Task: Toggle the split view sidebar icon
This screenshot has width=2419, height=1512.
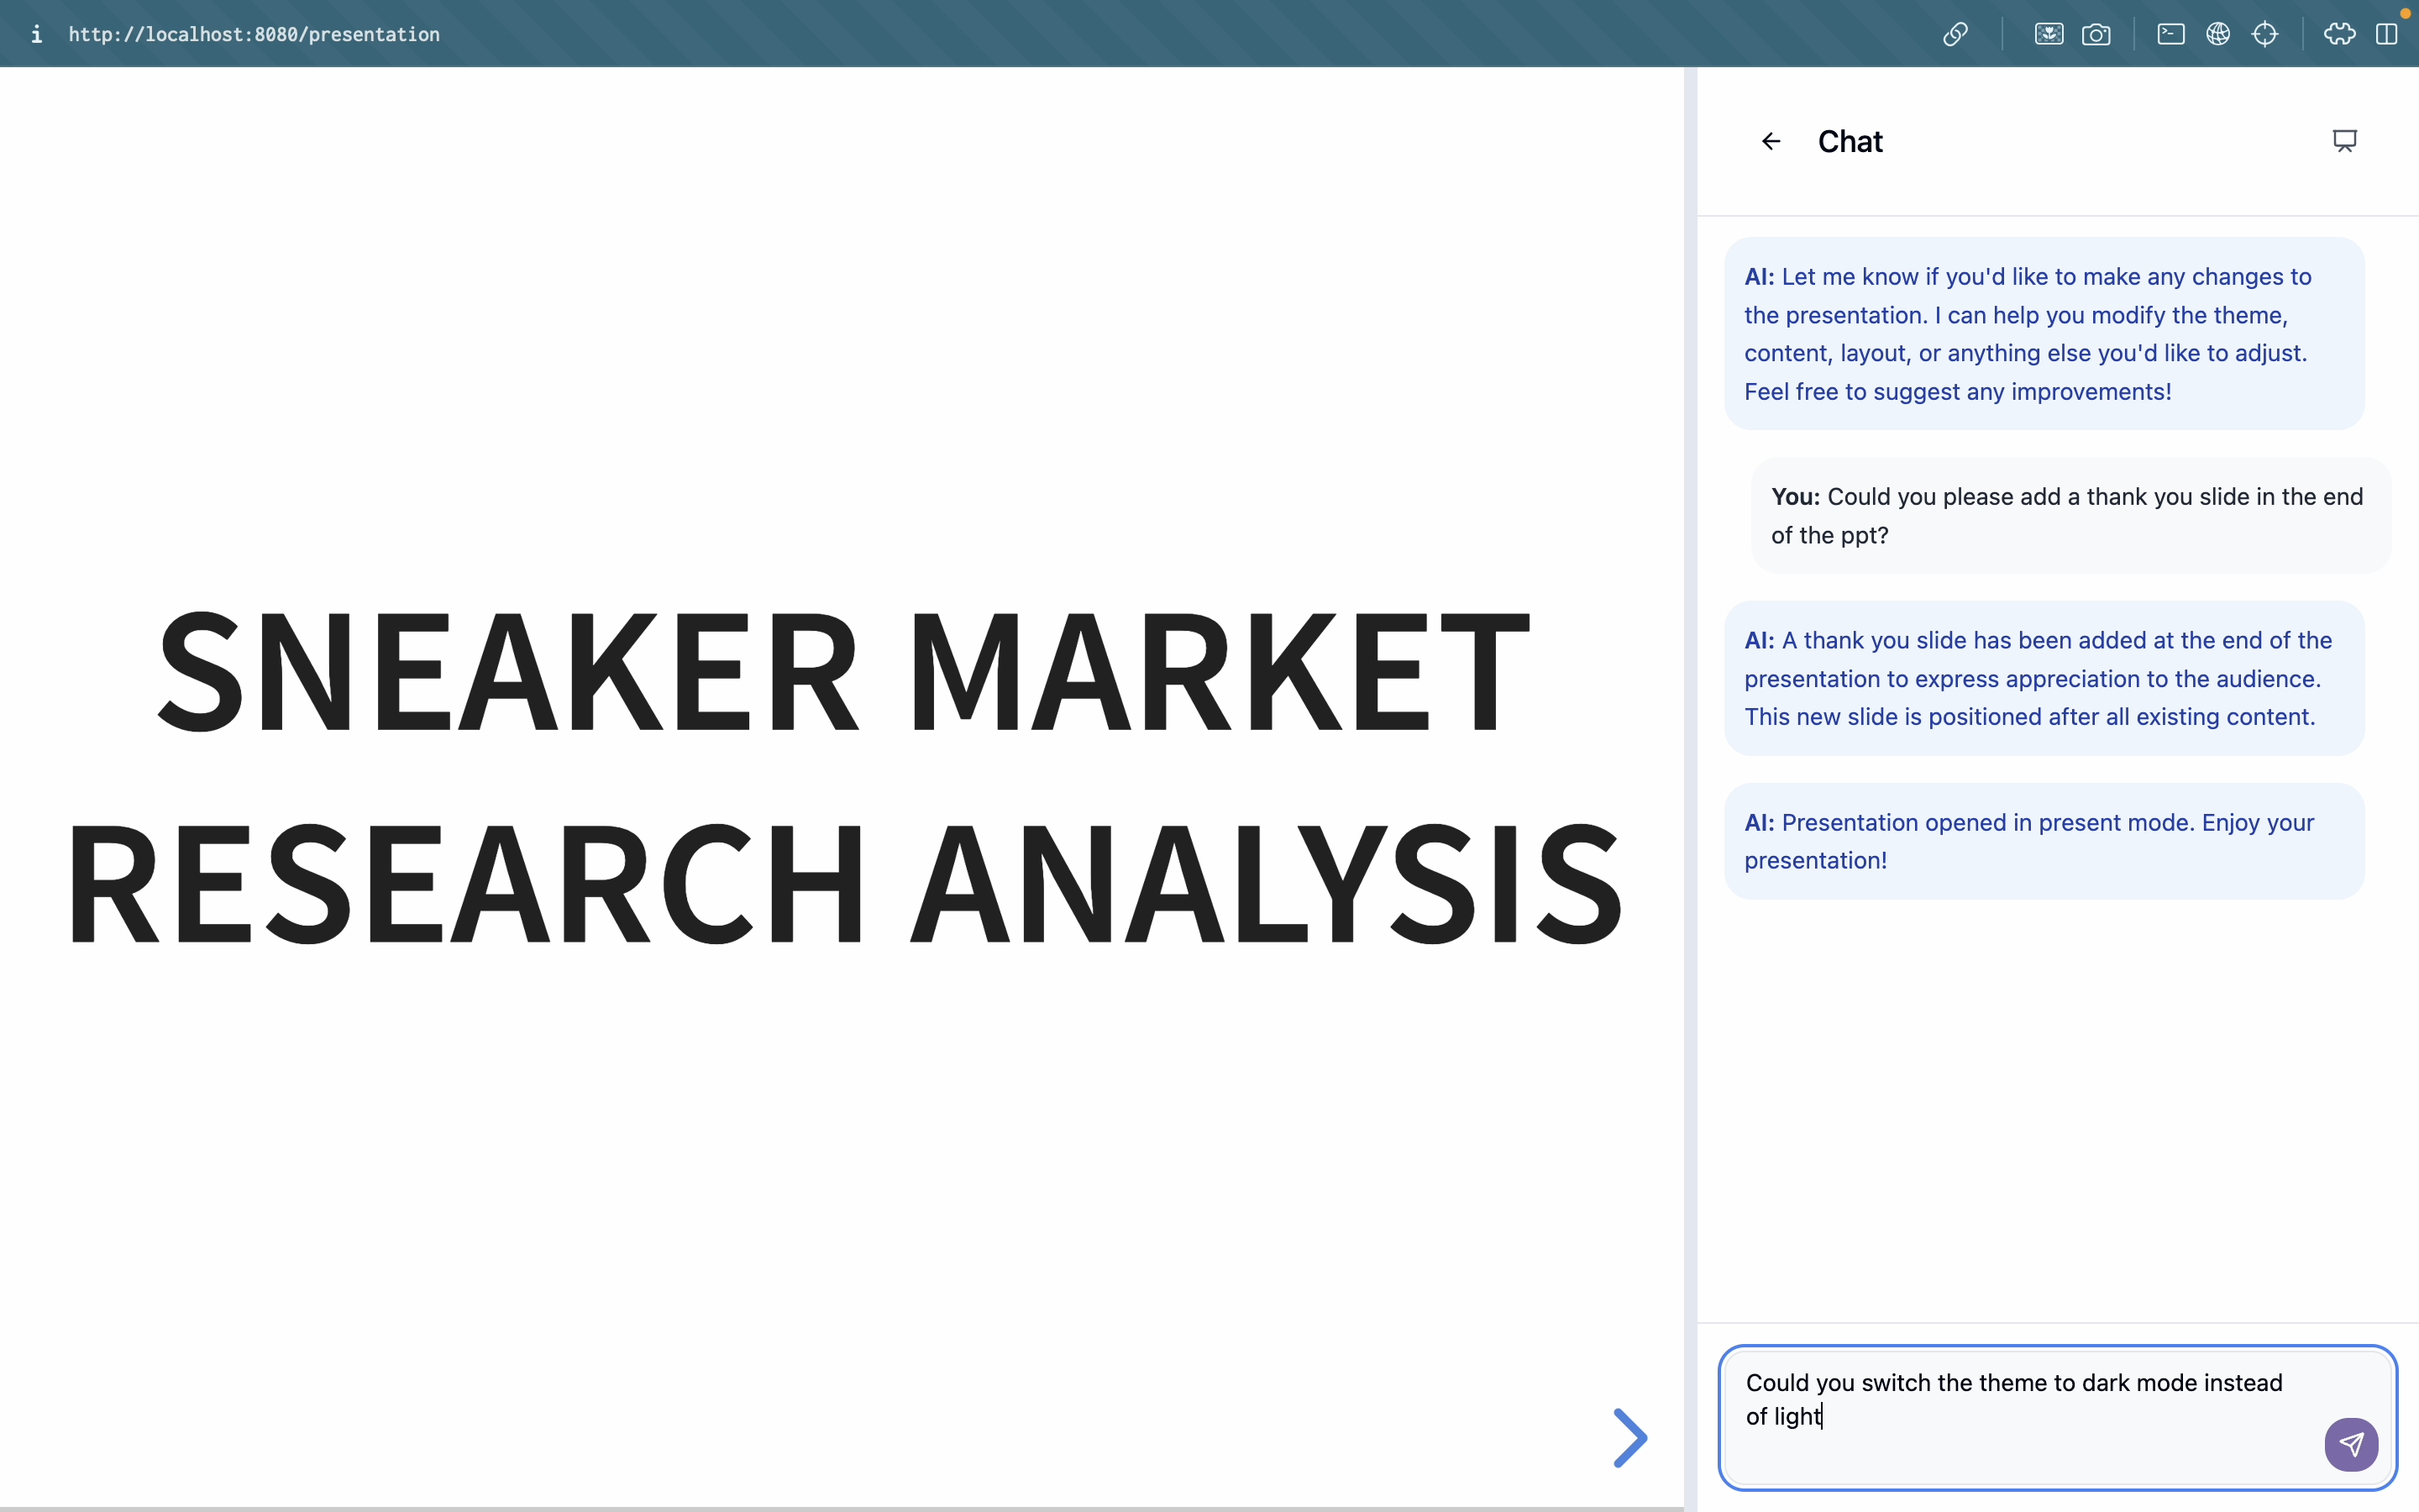Action: pyautogui.click(x=2387, y=34)
